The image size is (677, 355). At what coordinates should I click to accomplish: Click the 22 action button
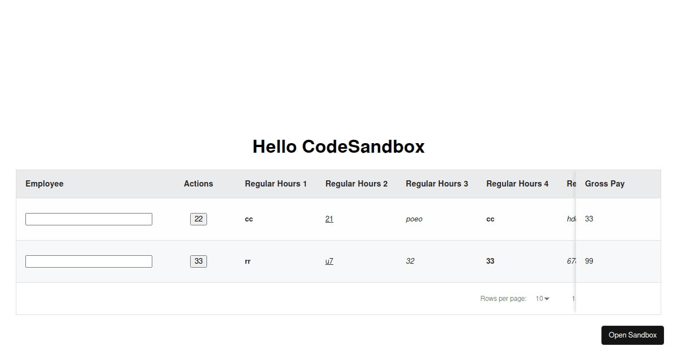click(x=198, y=219)
